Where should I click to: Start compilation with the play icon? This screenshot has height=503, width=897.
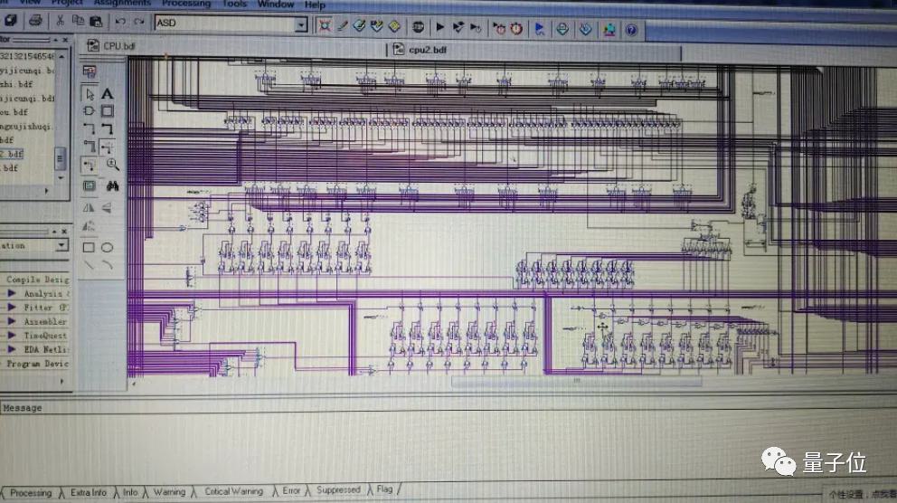coord(440,27)
